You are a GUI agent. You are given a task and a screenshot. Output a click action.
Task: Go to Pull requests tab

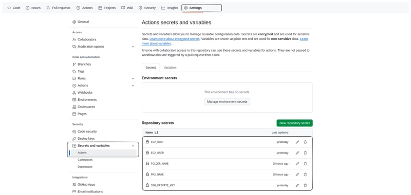click(x=58, y=8)
